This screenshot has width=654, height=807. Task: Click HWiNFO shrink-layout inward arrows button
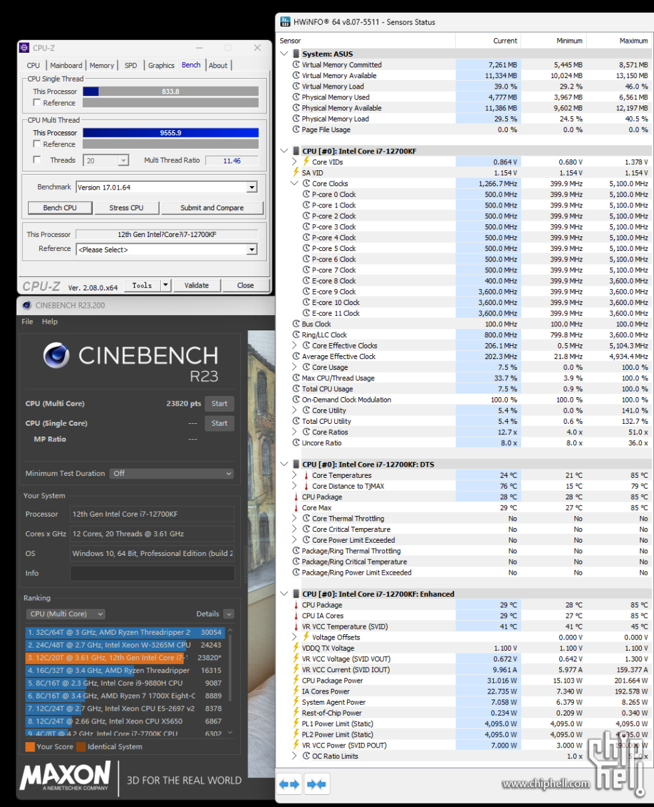pos(316,784)
